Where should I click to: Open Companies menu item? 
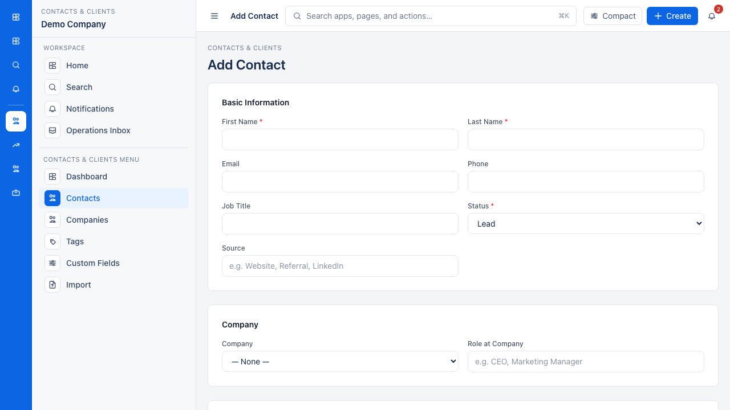pyautogui.click(x=113, y=220)
